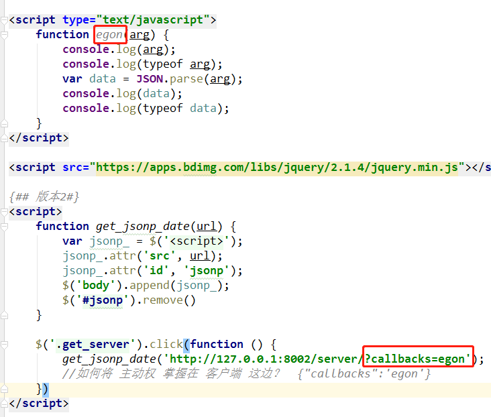Screen dimensions: 491x417
Task: Click {"callbacks":'egon'} in comment
Action: pyautogui.click(x=364, y=374)
